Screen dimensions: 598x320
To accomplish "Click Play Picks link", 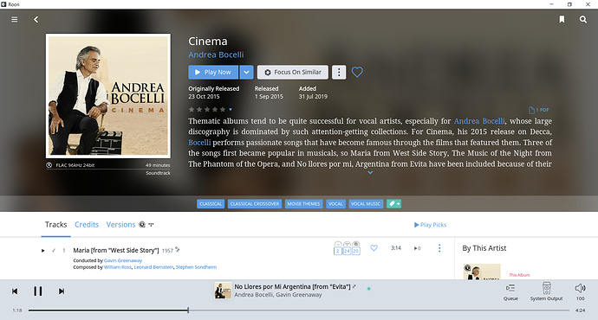I will [430, 225].
